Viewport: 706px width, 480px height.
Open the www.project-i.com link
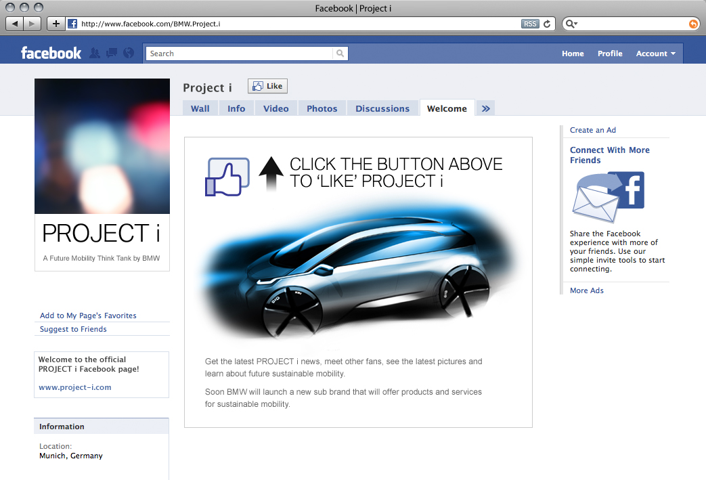tap(74, 387)
